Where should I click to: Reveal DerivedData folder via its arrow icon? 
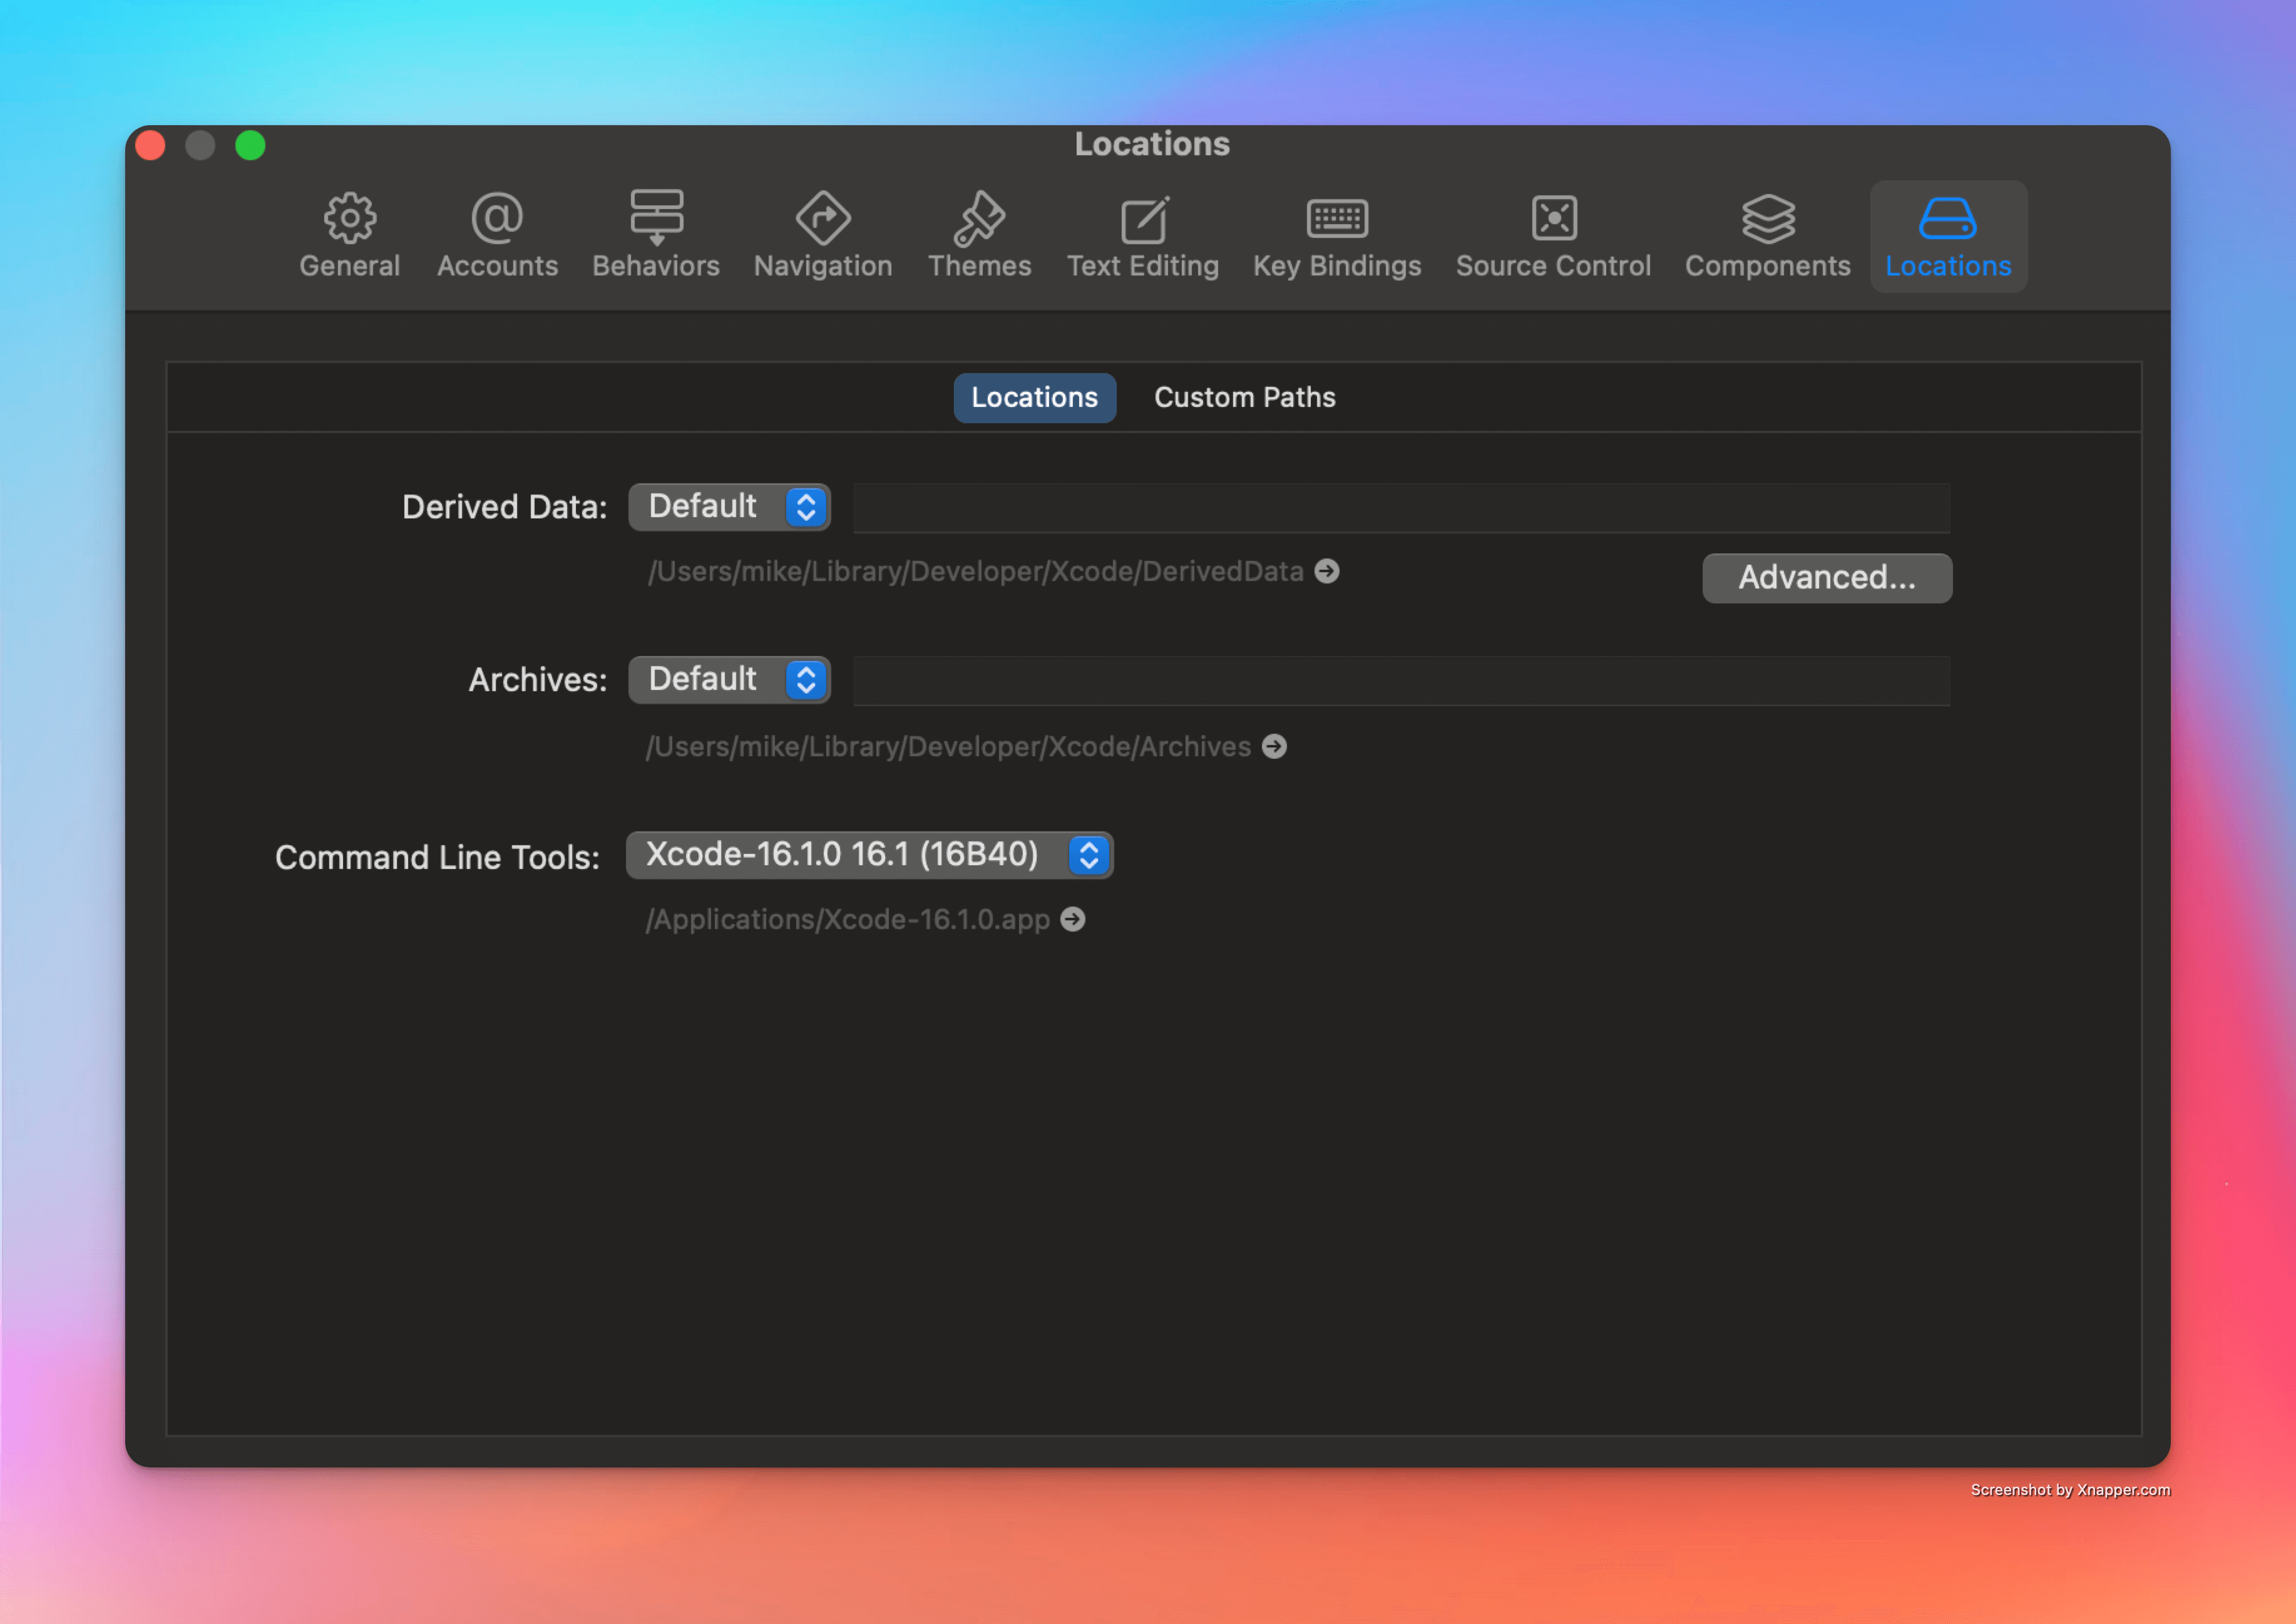(1327, 571)
